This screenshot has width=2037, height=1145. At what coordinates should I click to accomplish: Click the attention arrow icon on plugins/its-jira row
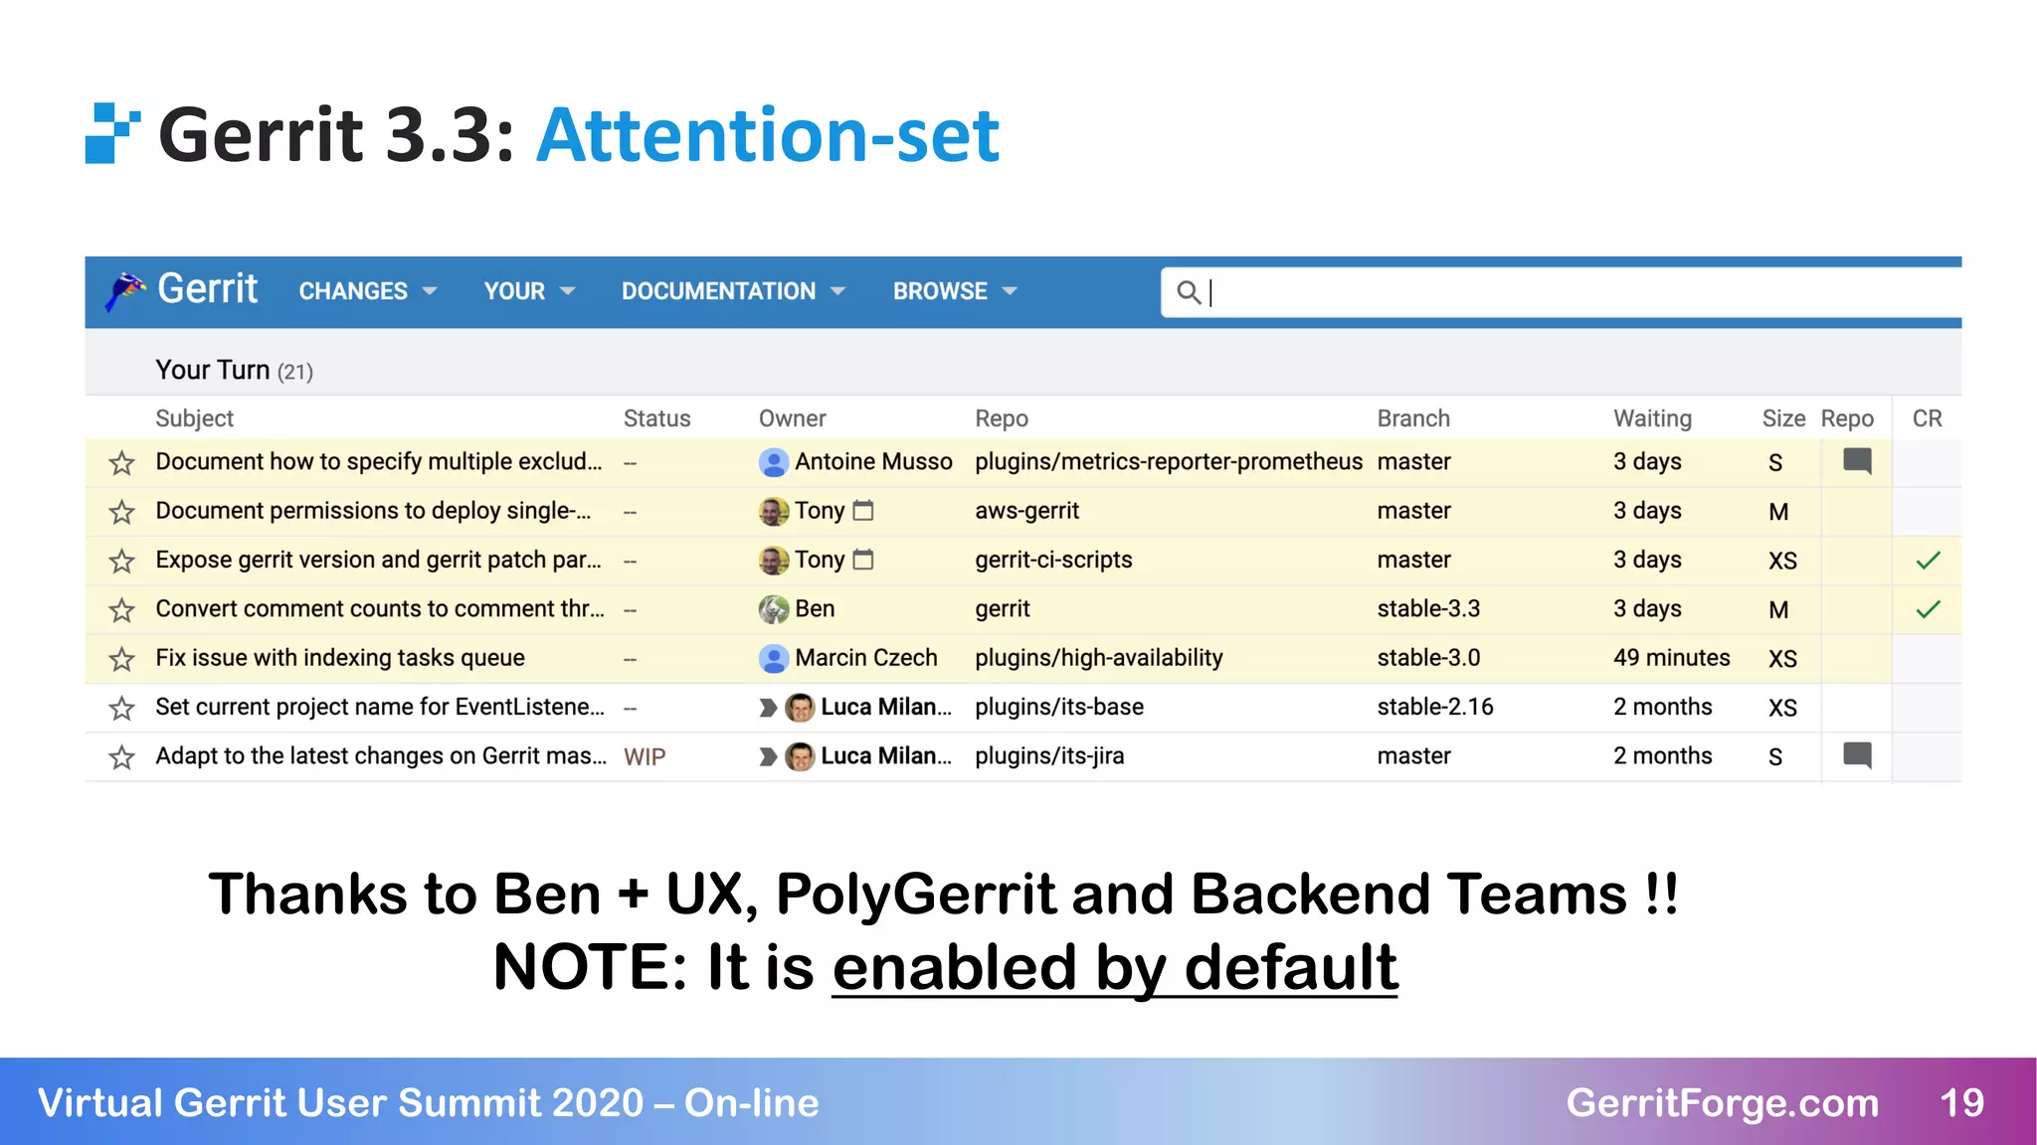(768, 756)
